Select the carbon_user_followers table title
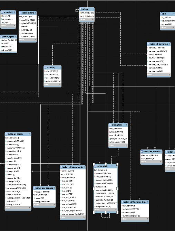The height and width of the screenshot is (231, 175). tap(151, 151)
